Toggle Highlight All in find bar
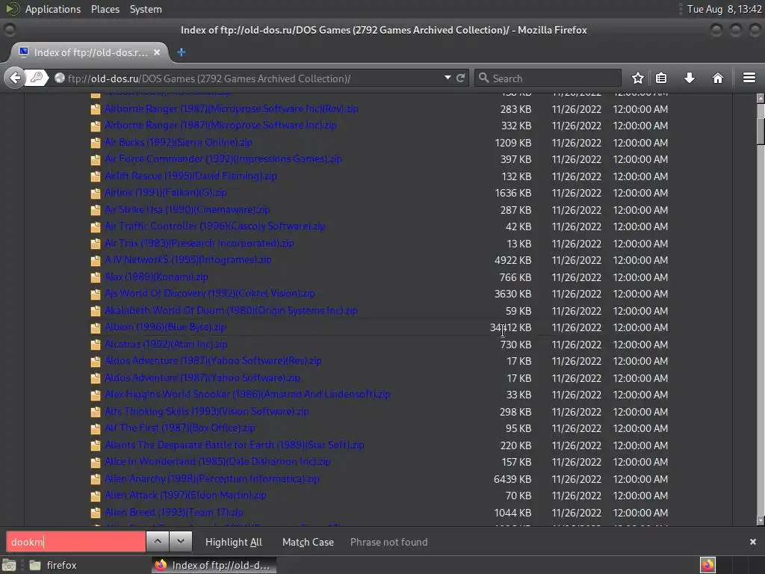This screenshot has width=765, height=574. click(x=234, y=542)
